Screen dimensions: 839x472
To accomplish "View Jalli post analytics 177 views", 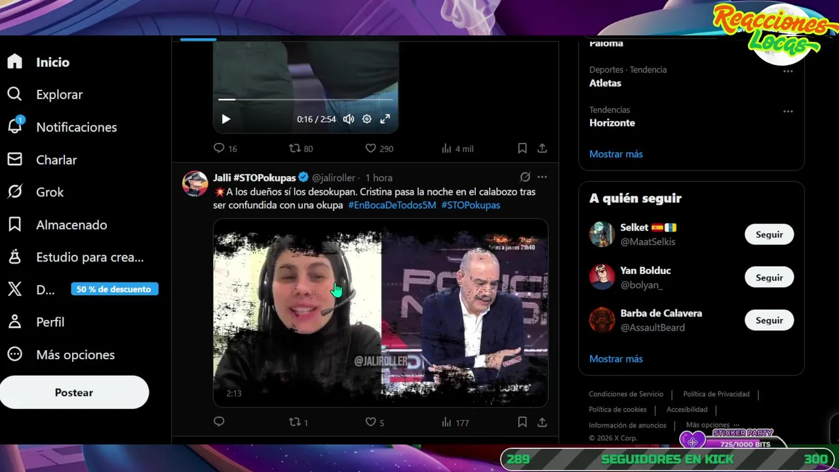I will pyautogui.click(x=456, y=422).
